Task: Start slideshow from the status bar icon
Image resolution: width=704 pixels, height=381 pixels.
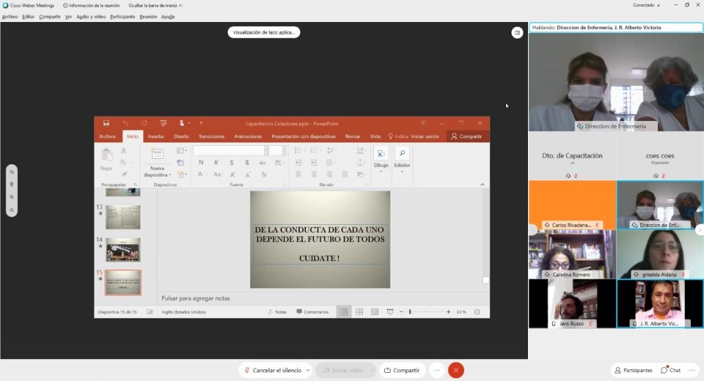Action: coord(390,312)
